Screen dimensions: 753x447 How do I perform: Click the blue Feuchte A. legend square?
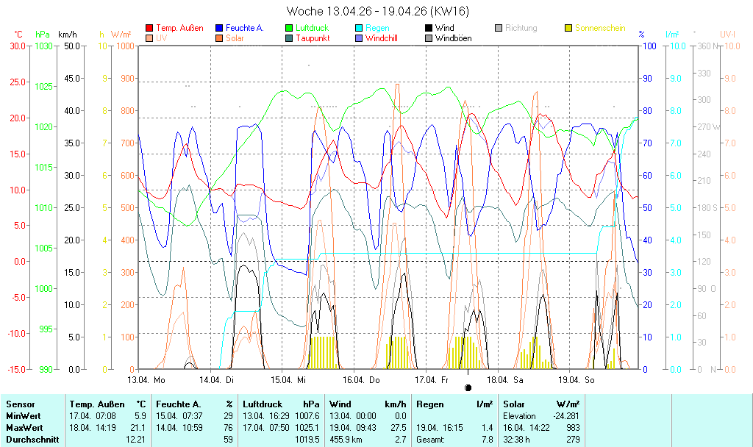[220, 28]
